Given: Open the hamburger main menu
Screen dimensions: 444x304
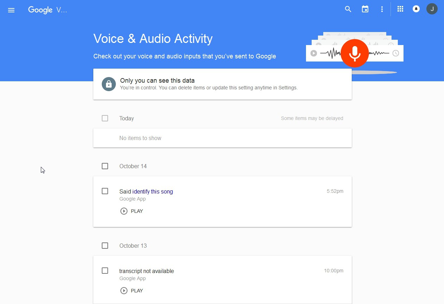Looking at the screenshot, I should [x=11, y=10].
